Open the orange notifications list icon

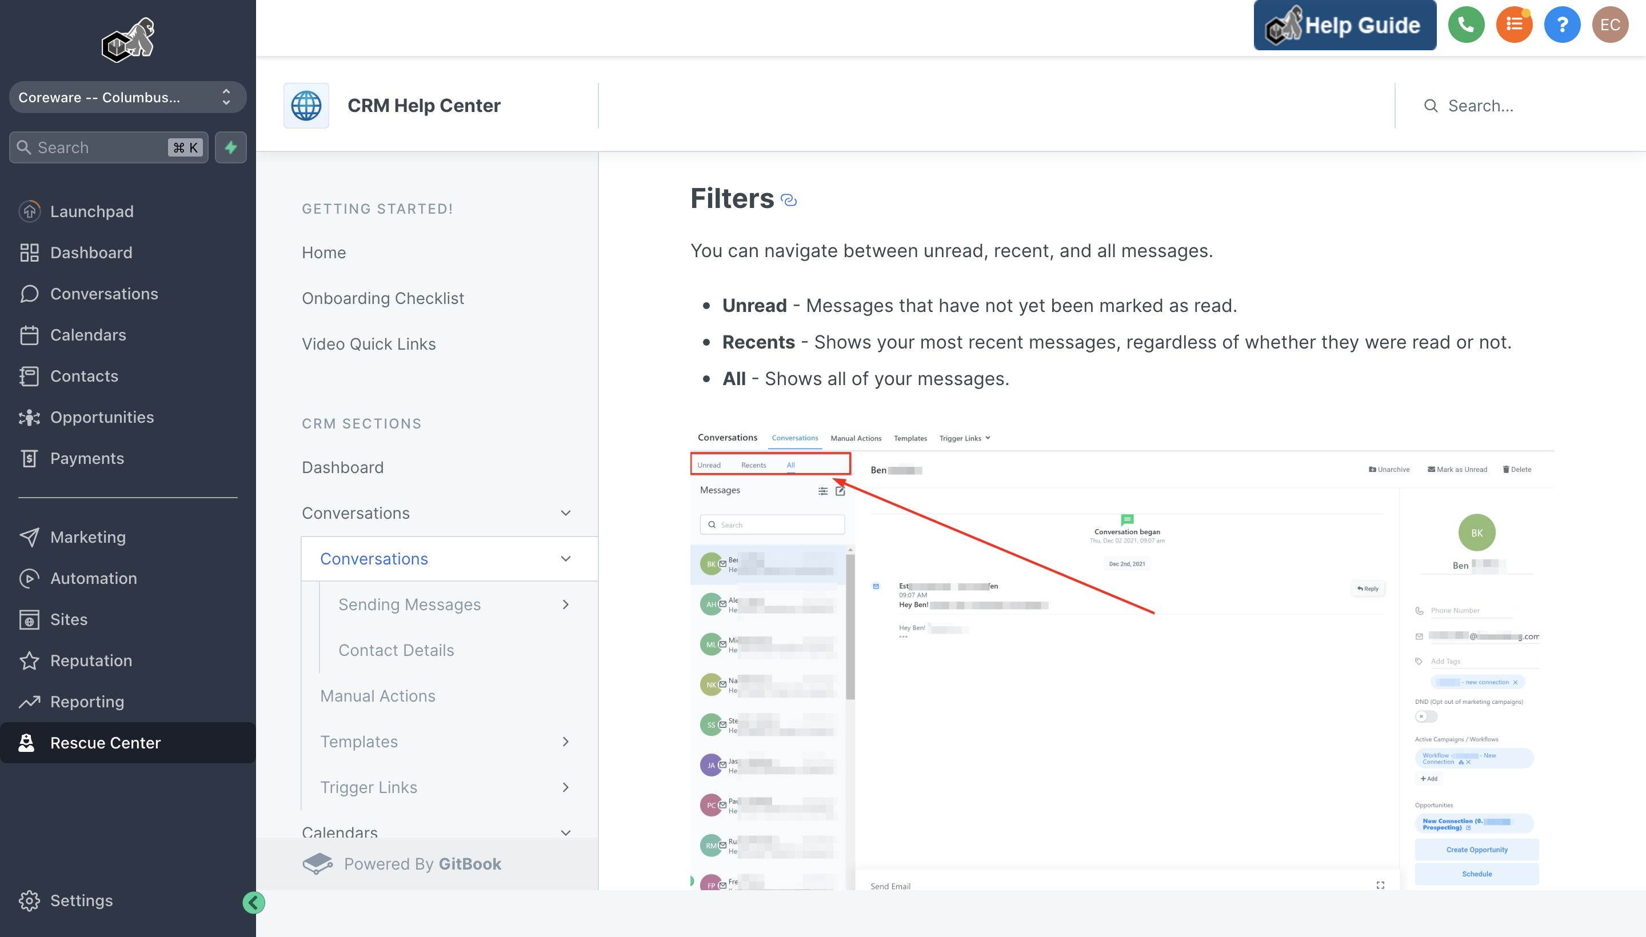tap(1514, 25)
